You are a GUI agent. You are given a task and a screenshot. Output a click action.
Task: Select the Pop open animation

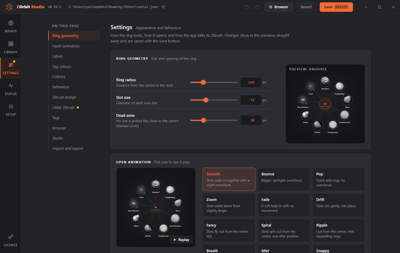pos(339,179)
